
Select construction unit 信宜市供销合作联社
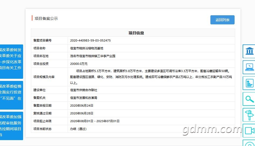(x=84, y=90)
